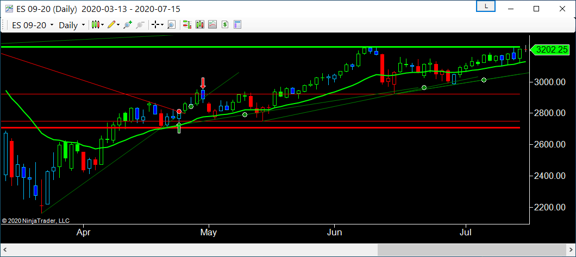This screenshot has width=576, height=257.
Task: Open the ES 09-20 instrument dropdown
Action: pos(33,25)
